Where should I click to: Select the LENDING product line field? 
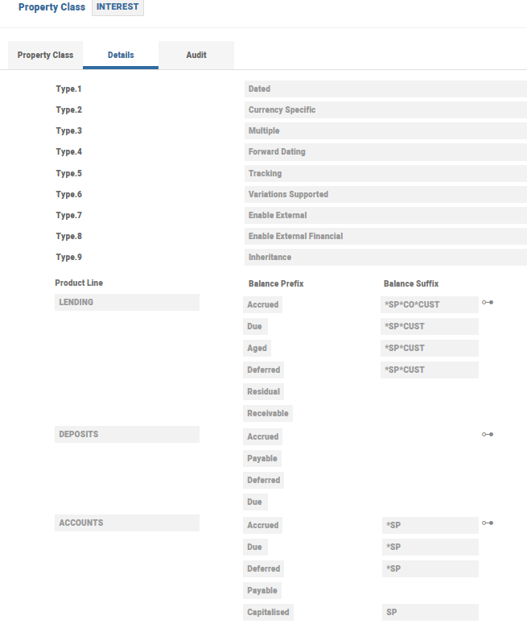click(127, 303)
